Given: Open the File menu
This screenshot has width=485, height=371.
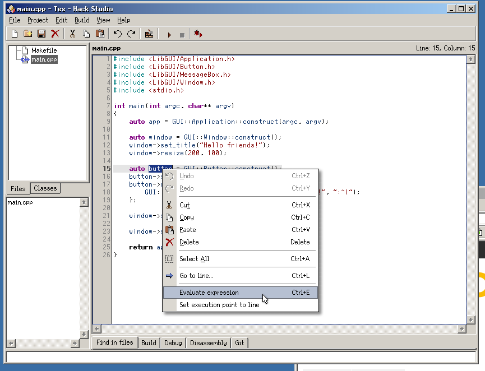Looking at the screenshot, I should [15, 20].
